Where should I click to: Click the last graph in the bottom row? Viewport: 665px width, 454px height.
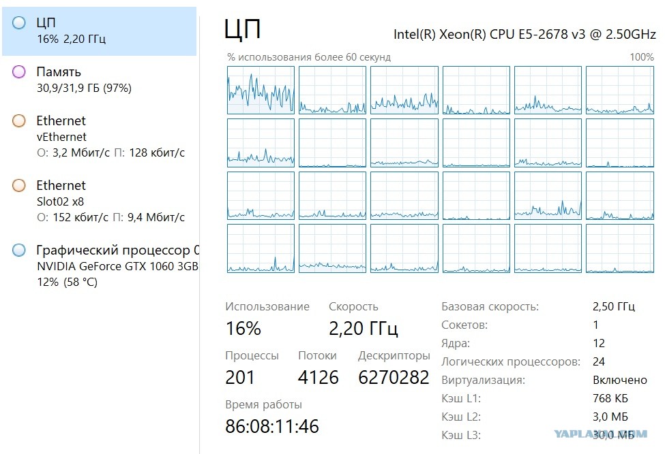coord(620,248)
